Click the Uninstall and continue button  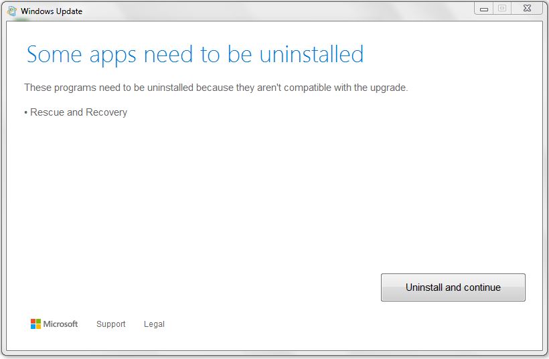453,287
